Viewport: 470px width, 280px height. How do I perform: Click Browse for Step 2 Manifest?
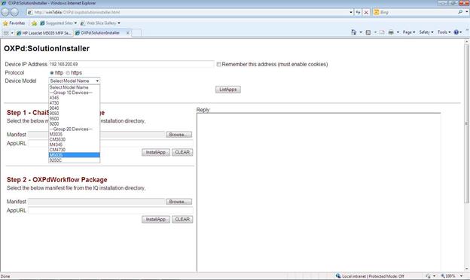pos(179,202)
